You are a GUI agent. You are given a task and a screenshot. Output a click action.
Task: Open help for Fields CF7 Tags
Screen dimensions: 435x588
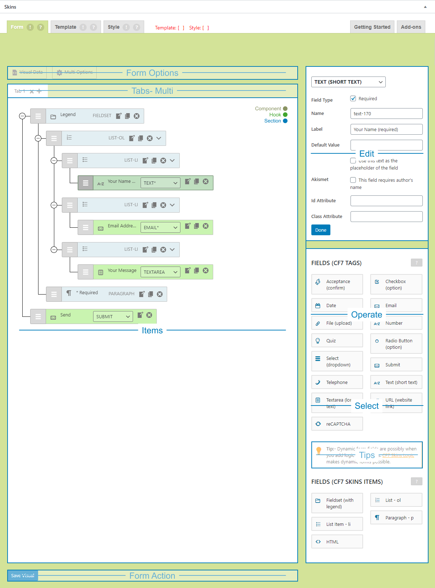(416, 263)
